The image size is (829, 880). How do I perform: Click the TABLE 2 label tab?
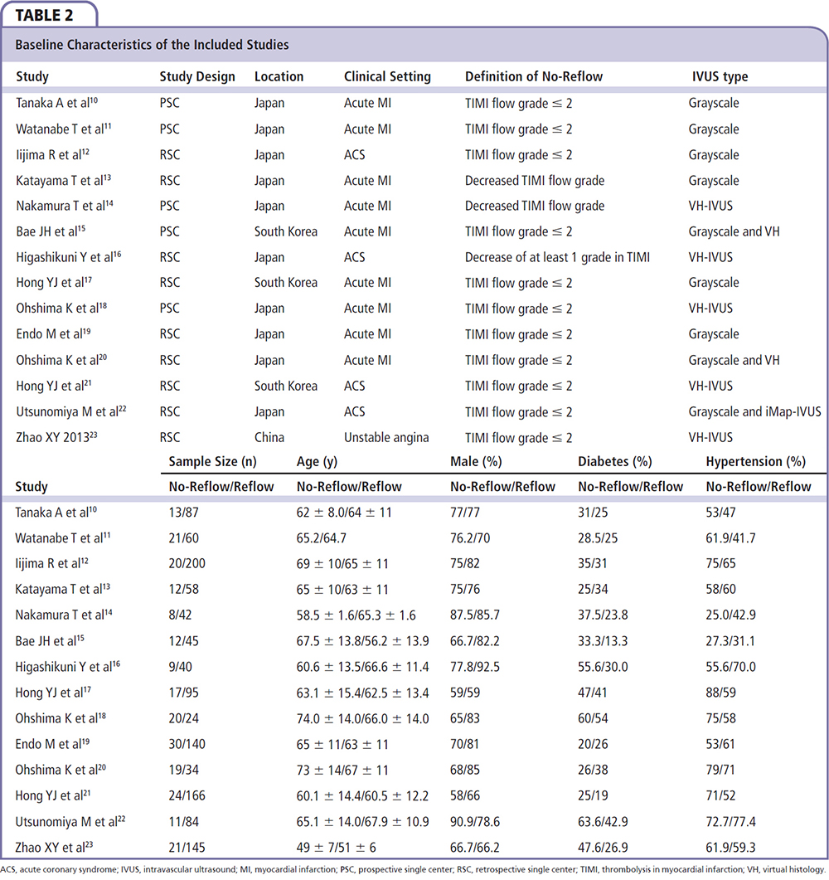click(x=46, y=13)
